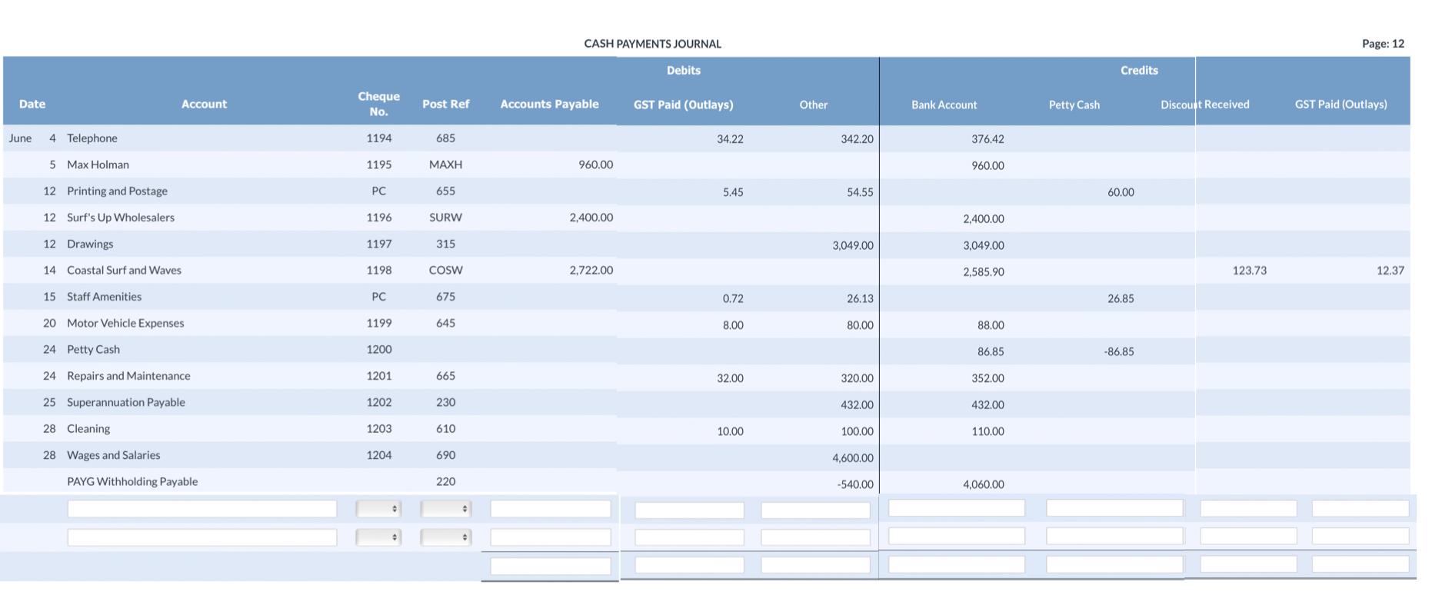Select the Telephone account row text
Image resolution: width=1432 pixels, height=595 pixels.
(92, 138)
